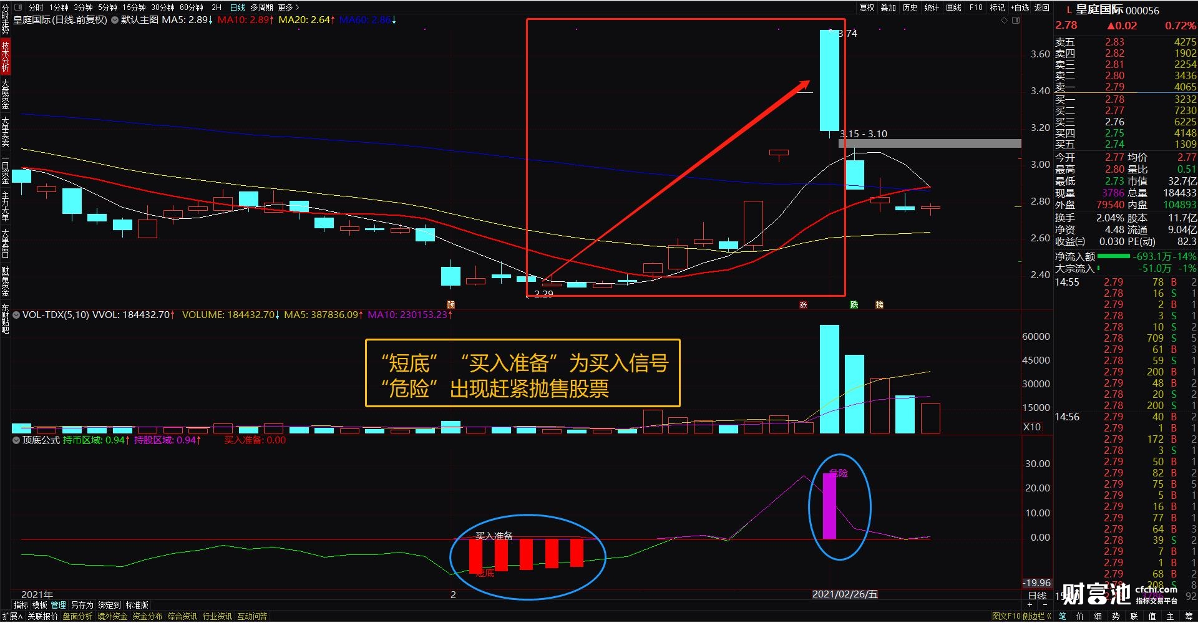Click the 皇庭国际 000056 stock title

(x=1118, y=10)
